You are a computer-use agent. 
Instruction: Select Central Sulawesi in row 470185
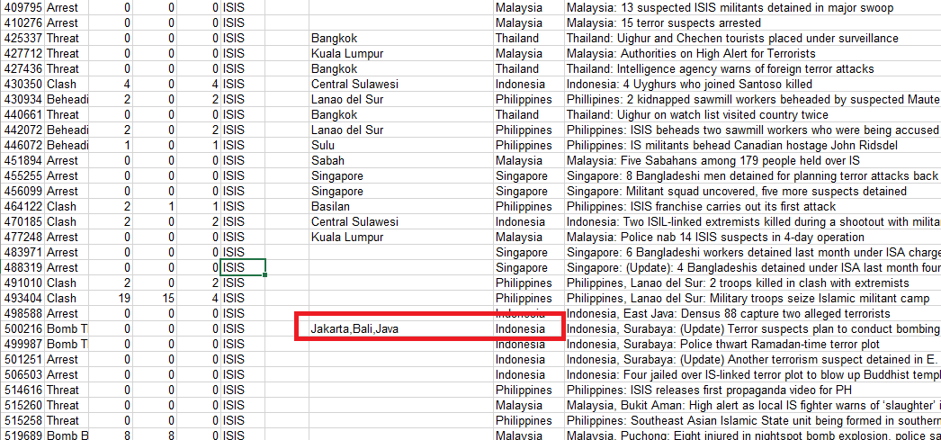pyautogui.click(x=400, y=222)
